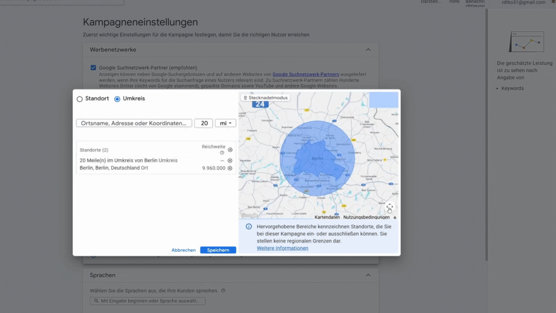
Task: Uncheck Google Suchnetzwerk-Partner checkbox
Action: point(93,68)
